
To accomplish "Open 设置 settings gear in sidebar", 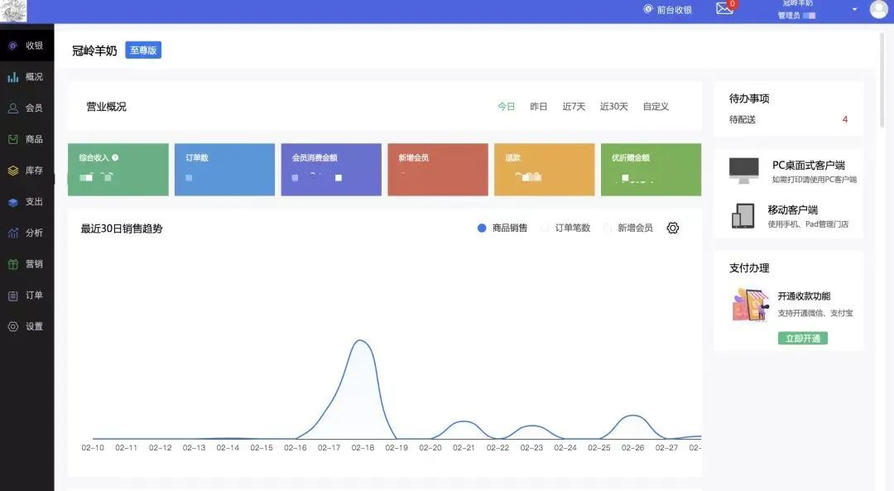I will [12, 327].
